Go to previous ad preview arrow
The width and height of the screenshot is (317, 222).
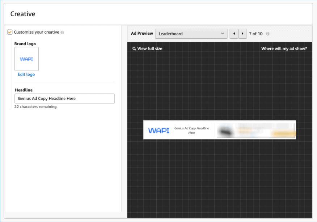tap(234, 34)
